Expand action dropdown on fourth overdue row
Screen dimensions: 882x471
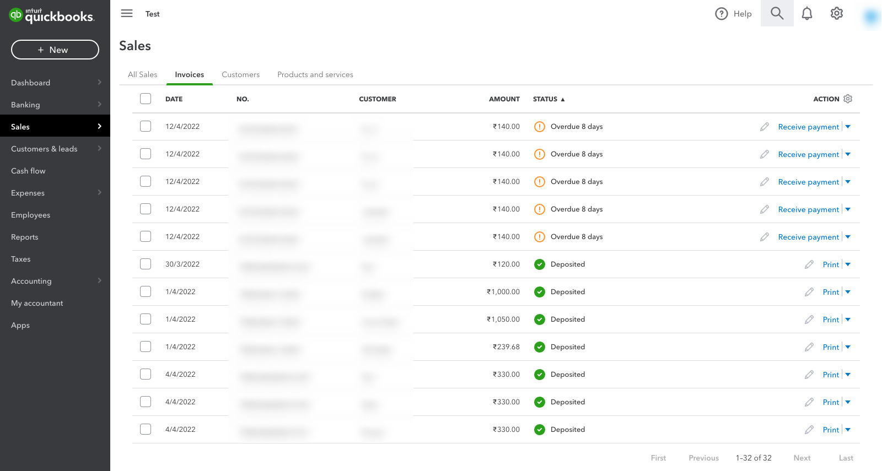848,209
